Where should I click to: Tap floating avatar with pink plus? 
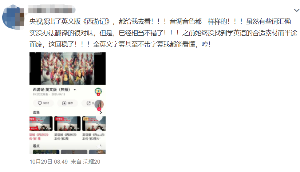[x=99, y=105]
